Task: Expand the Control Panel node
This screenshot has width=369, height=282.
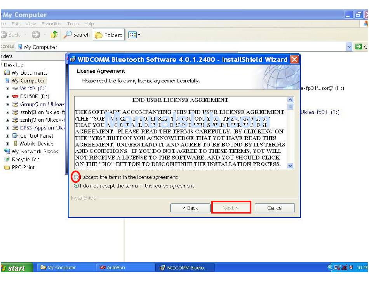Action: 7,136
